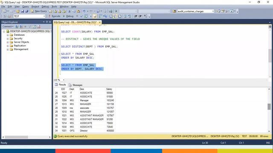Click the Database Engine Query icon
Screen dimensions: 273x153
pyautogui.click(x=50, y=11)
